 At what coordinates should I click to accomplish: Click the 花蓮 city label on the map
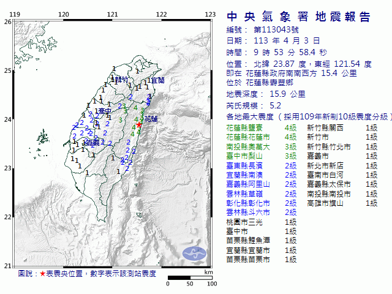click(x=151, y=119)
